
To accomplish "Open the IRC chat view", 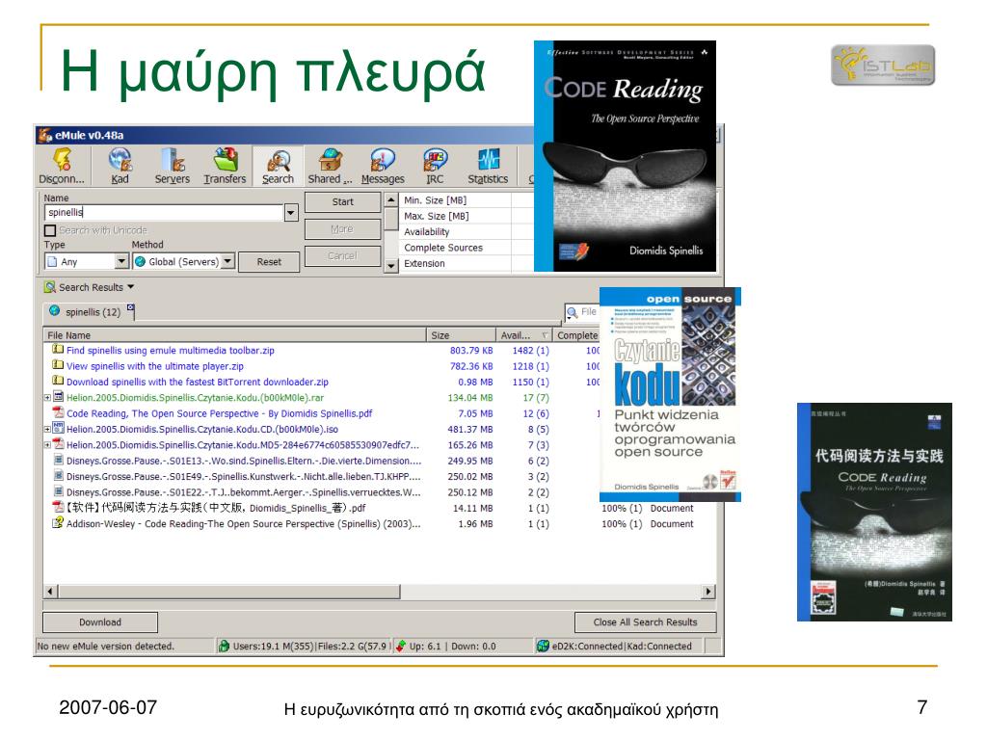I will 435,166.
